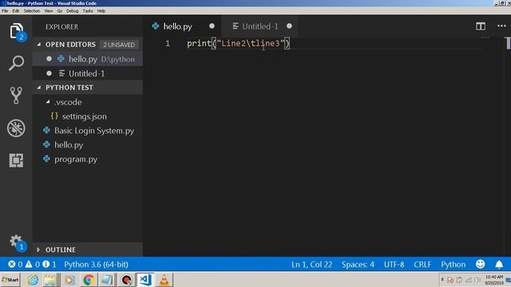Open the File menu
The image size is (511, 287).
pos(5,10)
